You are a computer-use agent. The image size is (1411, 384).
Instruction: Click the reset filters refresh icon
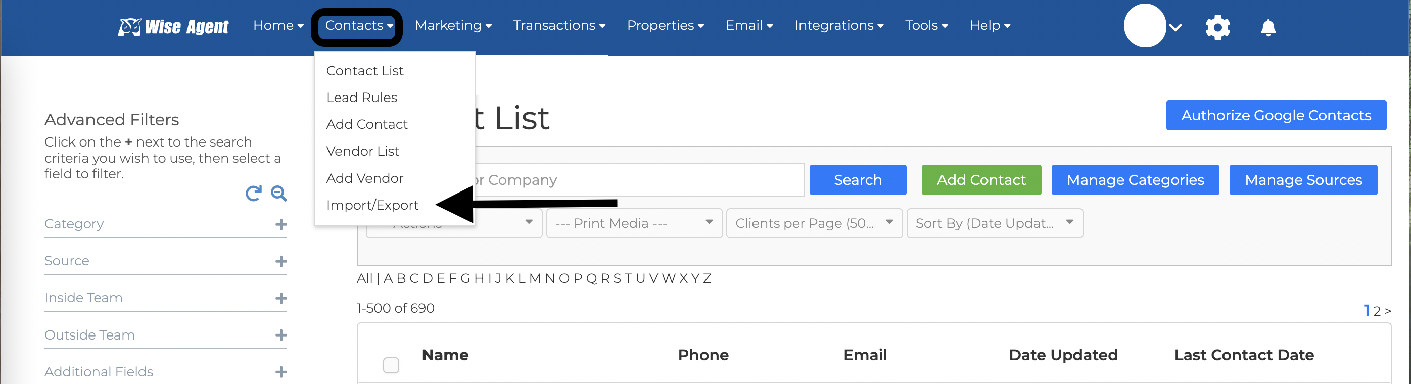pyautogui.click(x=253, y=194)
